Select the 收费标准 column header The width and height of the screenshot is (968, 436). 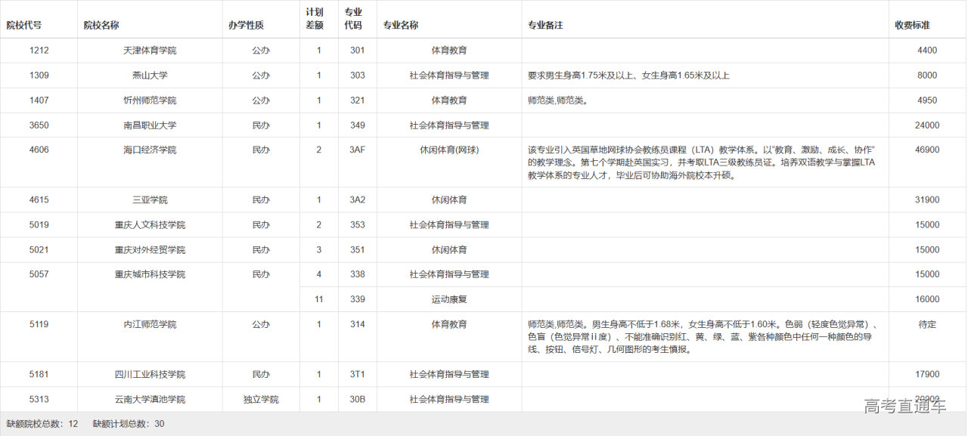click(x=912, y=25)
